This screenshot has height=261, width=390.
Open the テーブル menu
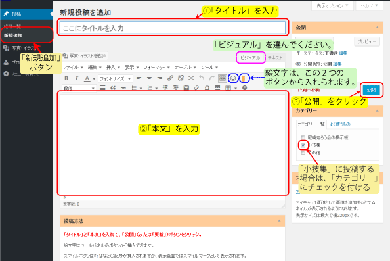tap(185, 67)
